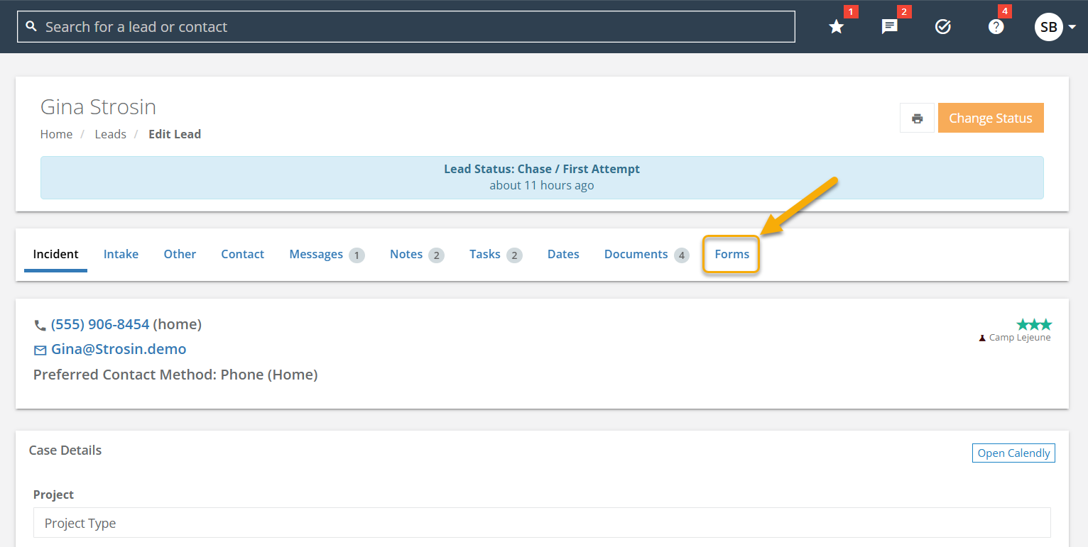Open the Forms tab
Screen dimensions: 1088x547
[x=731, y=254]
